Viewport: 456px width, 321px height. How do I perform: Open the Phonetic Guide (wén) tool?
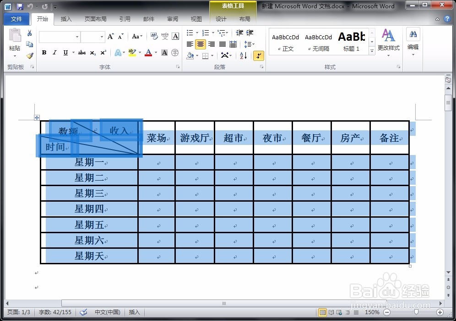pyautogui.click(x=165, y=36)
